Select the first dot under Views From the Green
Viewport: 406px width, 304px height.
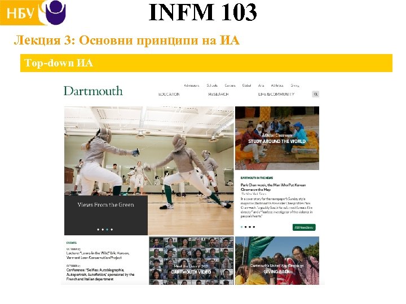(x=98, y=230)
